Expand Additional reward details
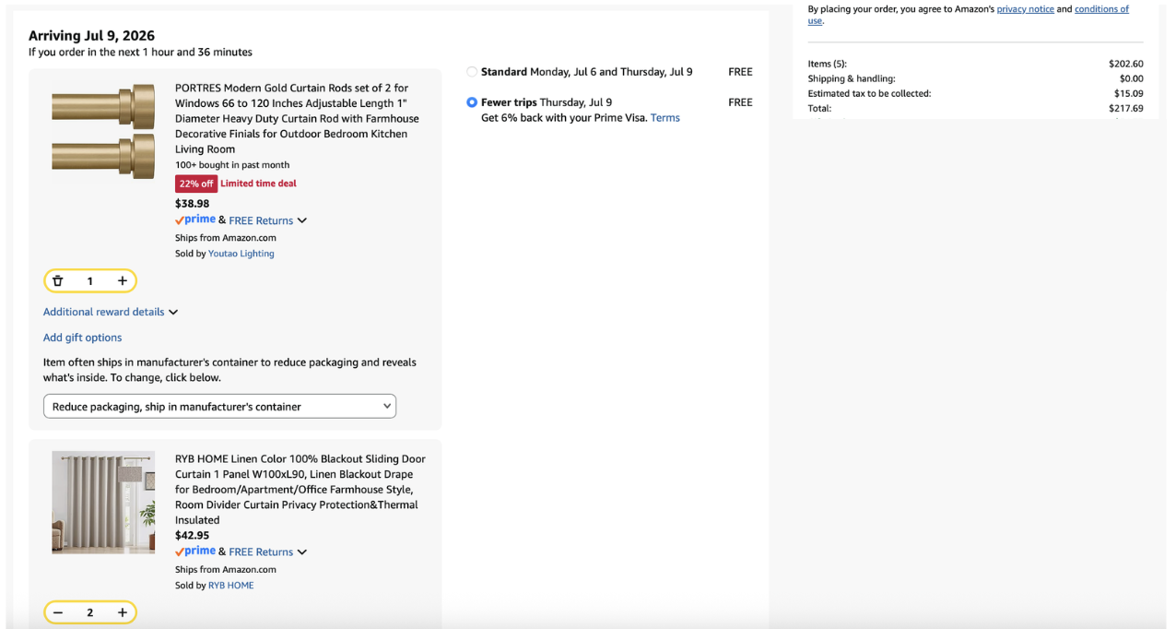1176x629 pixels. pos(111,312)
